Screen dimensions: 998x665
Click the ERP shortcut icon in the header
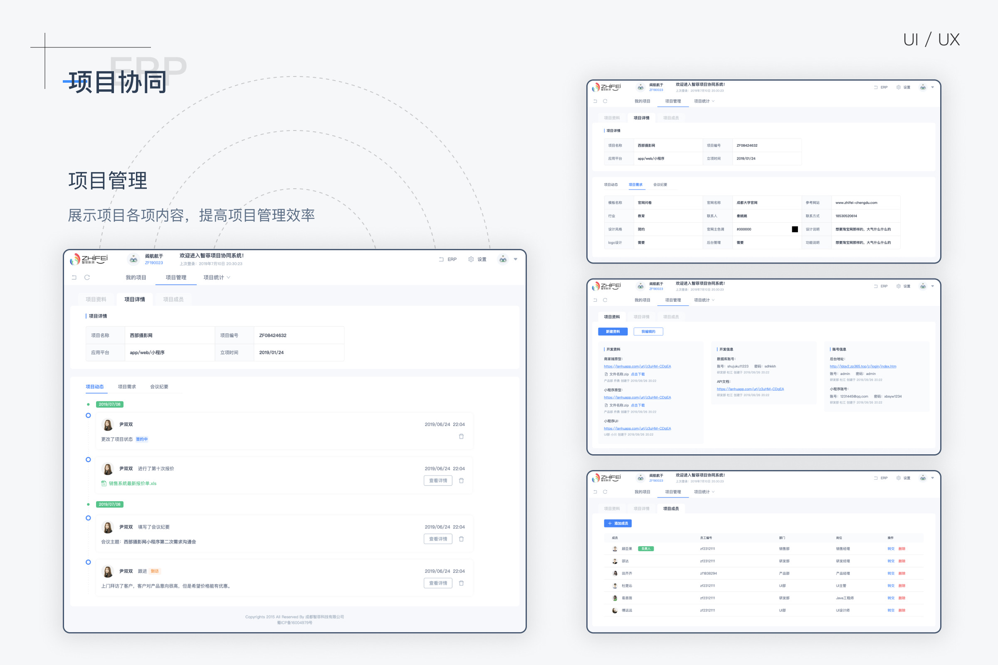pyautogui.click(x=442, y=259)
